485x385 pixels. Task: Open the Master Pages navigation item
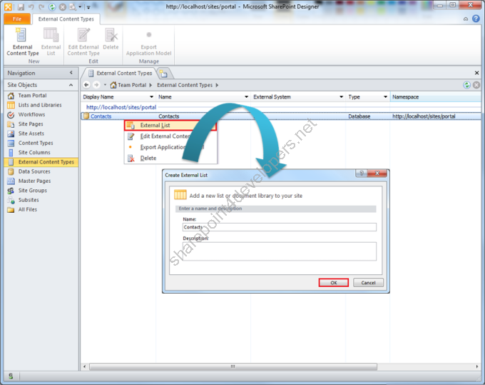34,181
